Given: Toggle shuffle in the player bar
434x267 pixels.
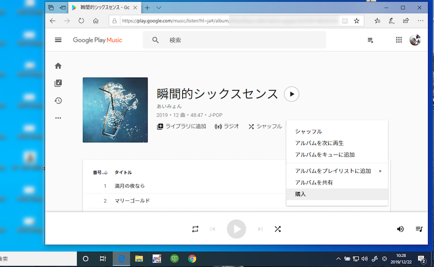Looking at the screenshot, I should click(278, 229).
